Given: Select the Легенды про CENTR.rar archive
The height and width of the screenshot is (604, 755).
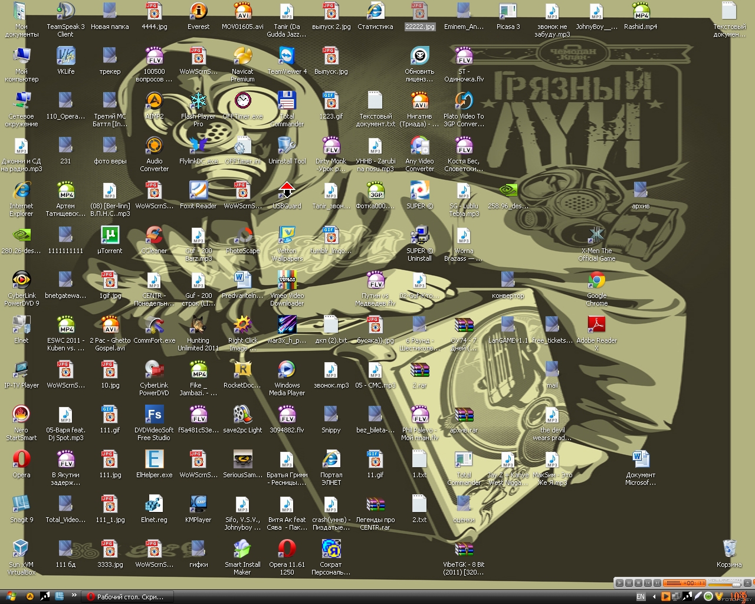Looking at the screenshot, I should [375, 513].
